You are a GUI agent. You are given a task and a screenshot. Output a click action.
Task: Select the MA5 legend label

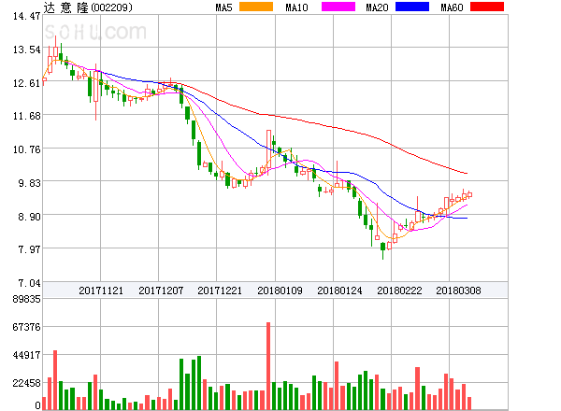[x=223, y=7]
